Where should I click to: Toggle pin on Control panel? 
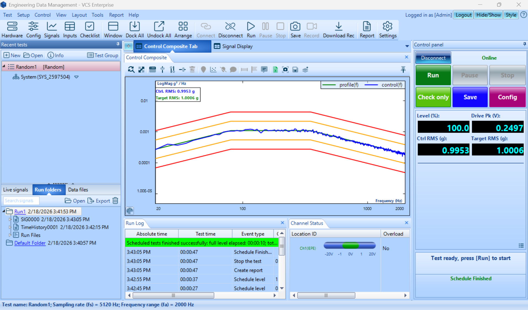[x=524, y=44]
